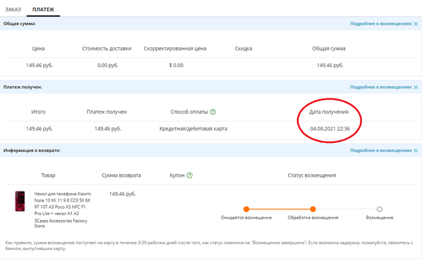Click the Ожидается возмещение step dot
446x266 pixels.
click(246, 209)
